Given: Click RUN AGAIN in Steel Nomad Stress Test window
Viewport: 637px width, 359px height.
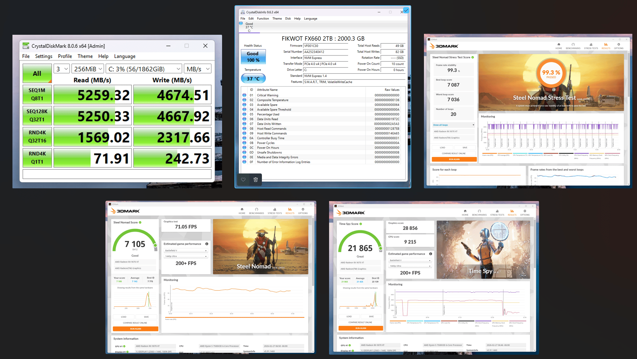Looking at the screenshot, I should [x=454, y=159].
